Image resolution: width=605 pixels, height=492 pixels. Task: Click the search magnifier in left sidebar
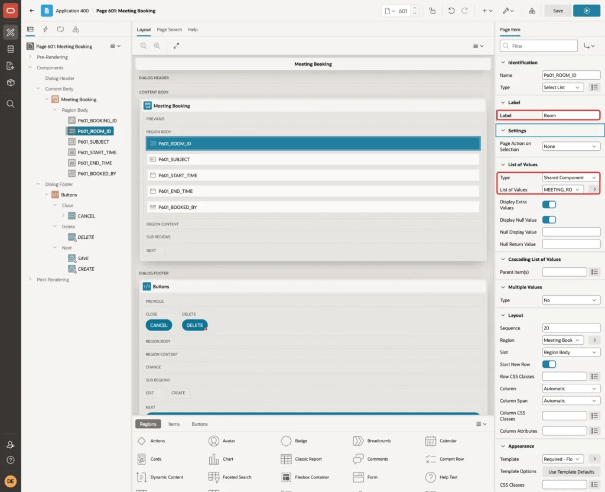[x=11, y=103]
